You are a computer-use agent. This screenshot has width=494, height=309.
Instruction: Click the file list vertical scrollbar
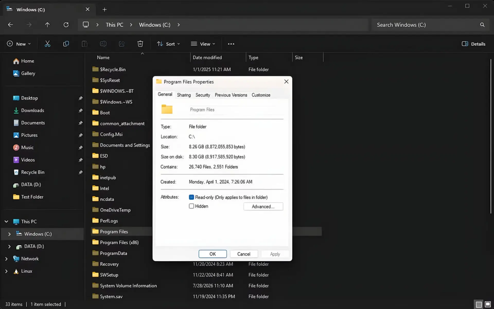click(x=491, y=136)
